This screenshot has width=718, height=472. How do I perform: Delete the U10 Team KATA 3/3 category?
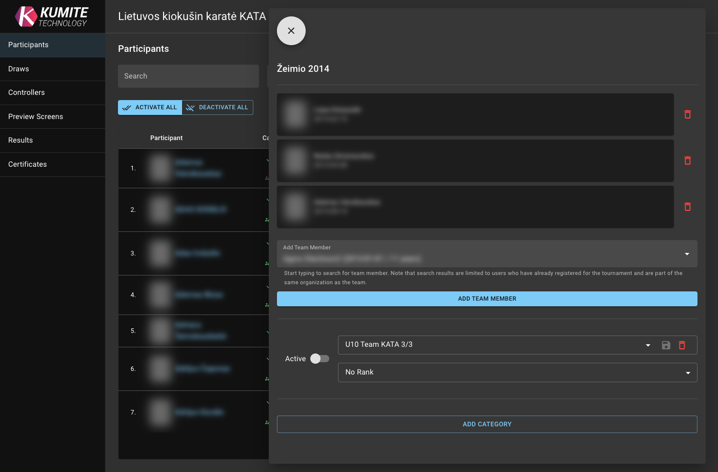click(x=682, y=345)
